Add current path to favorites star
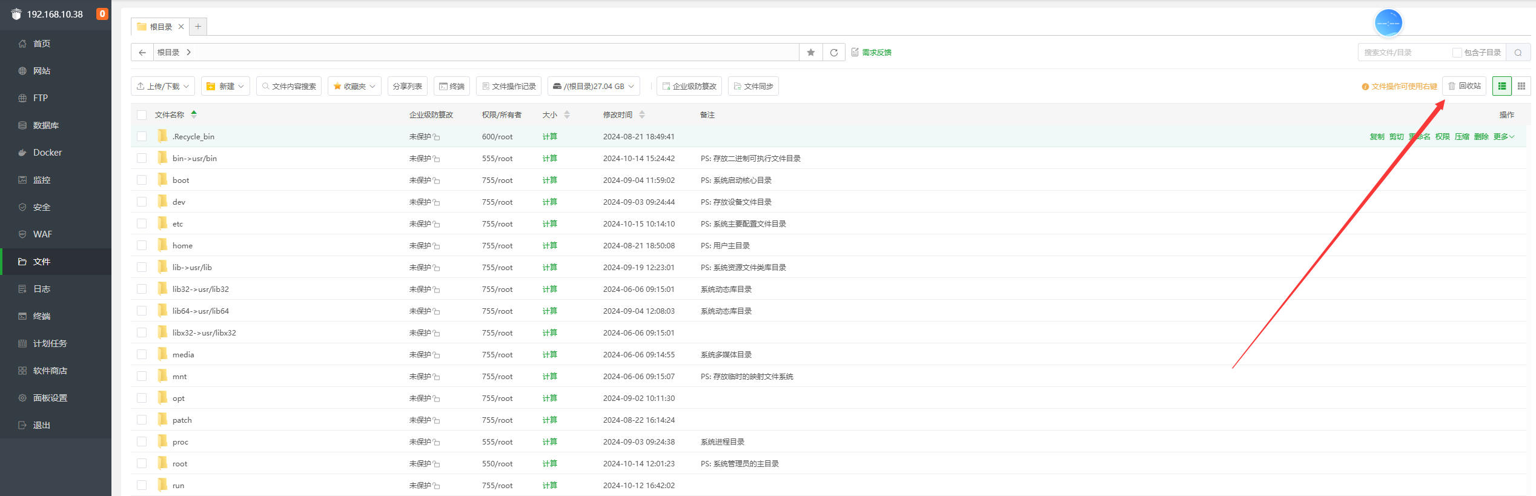 [811, 53]
